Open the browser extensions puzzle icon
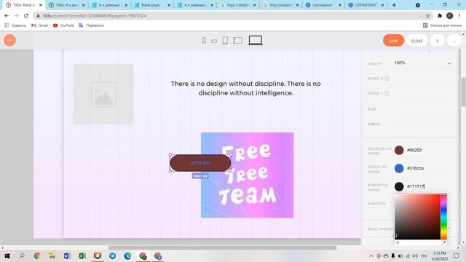 (x=440, y=16)
